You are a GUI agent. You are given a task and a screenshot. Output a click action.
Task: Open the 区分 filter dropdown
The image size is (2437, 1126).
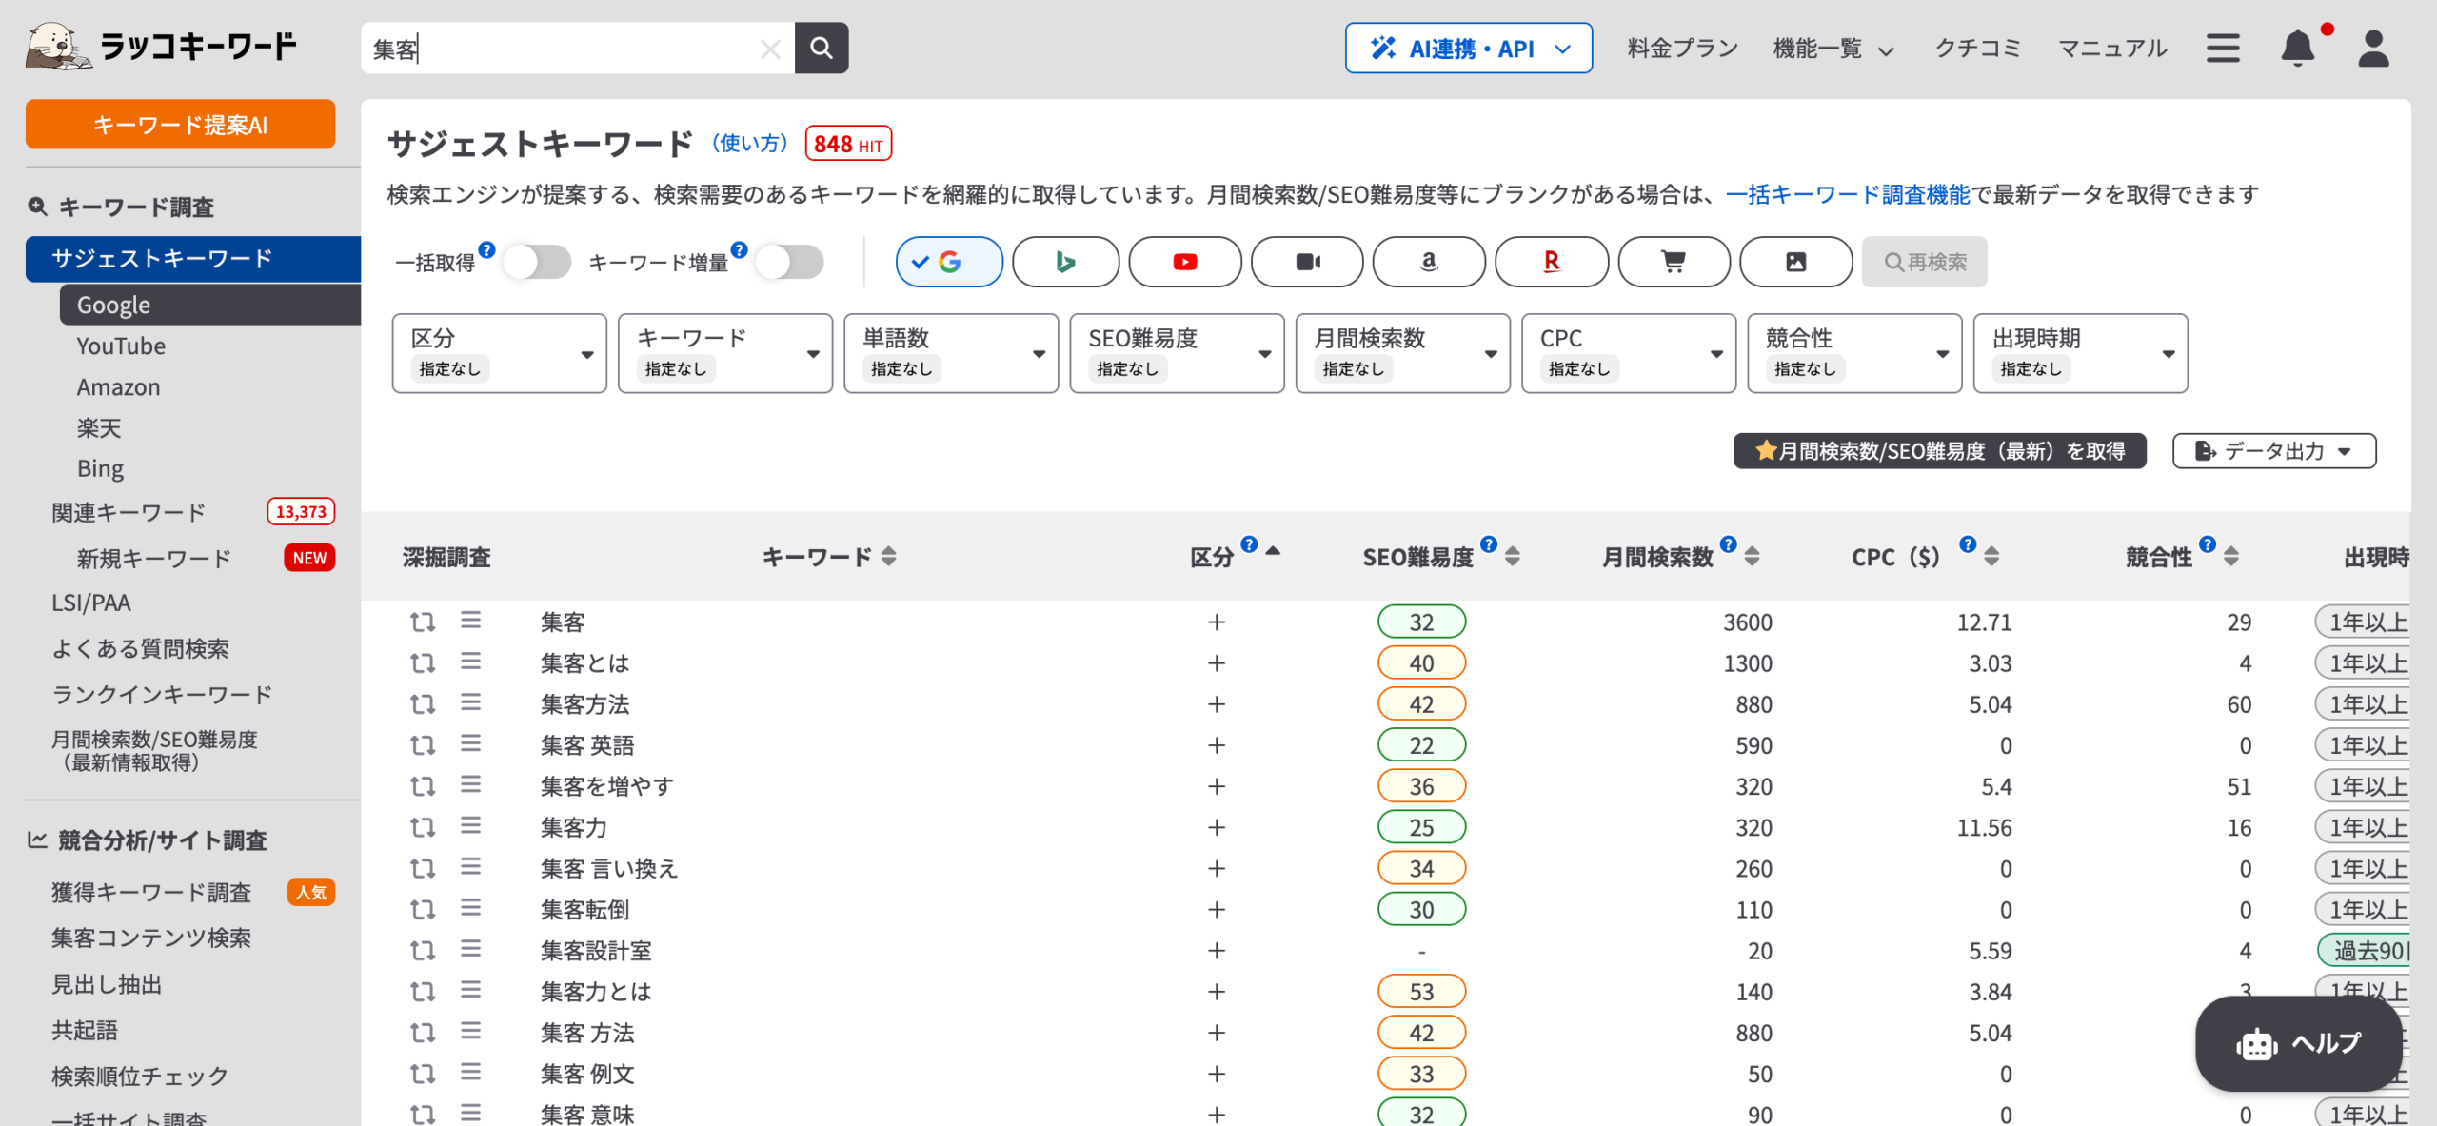point(500,353)
